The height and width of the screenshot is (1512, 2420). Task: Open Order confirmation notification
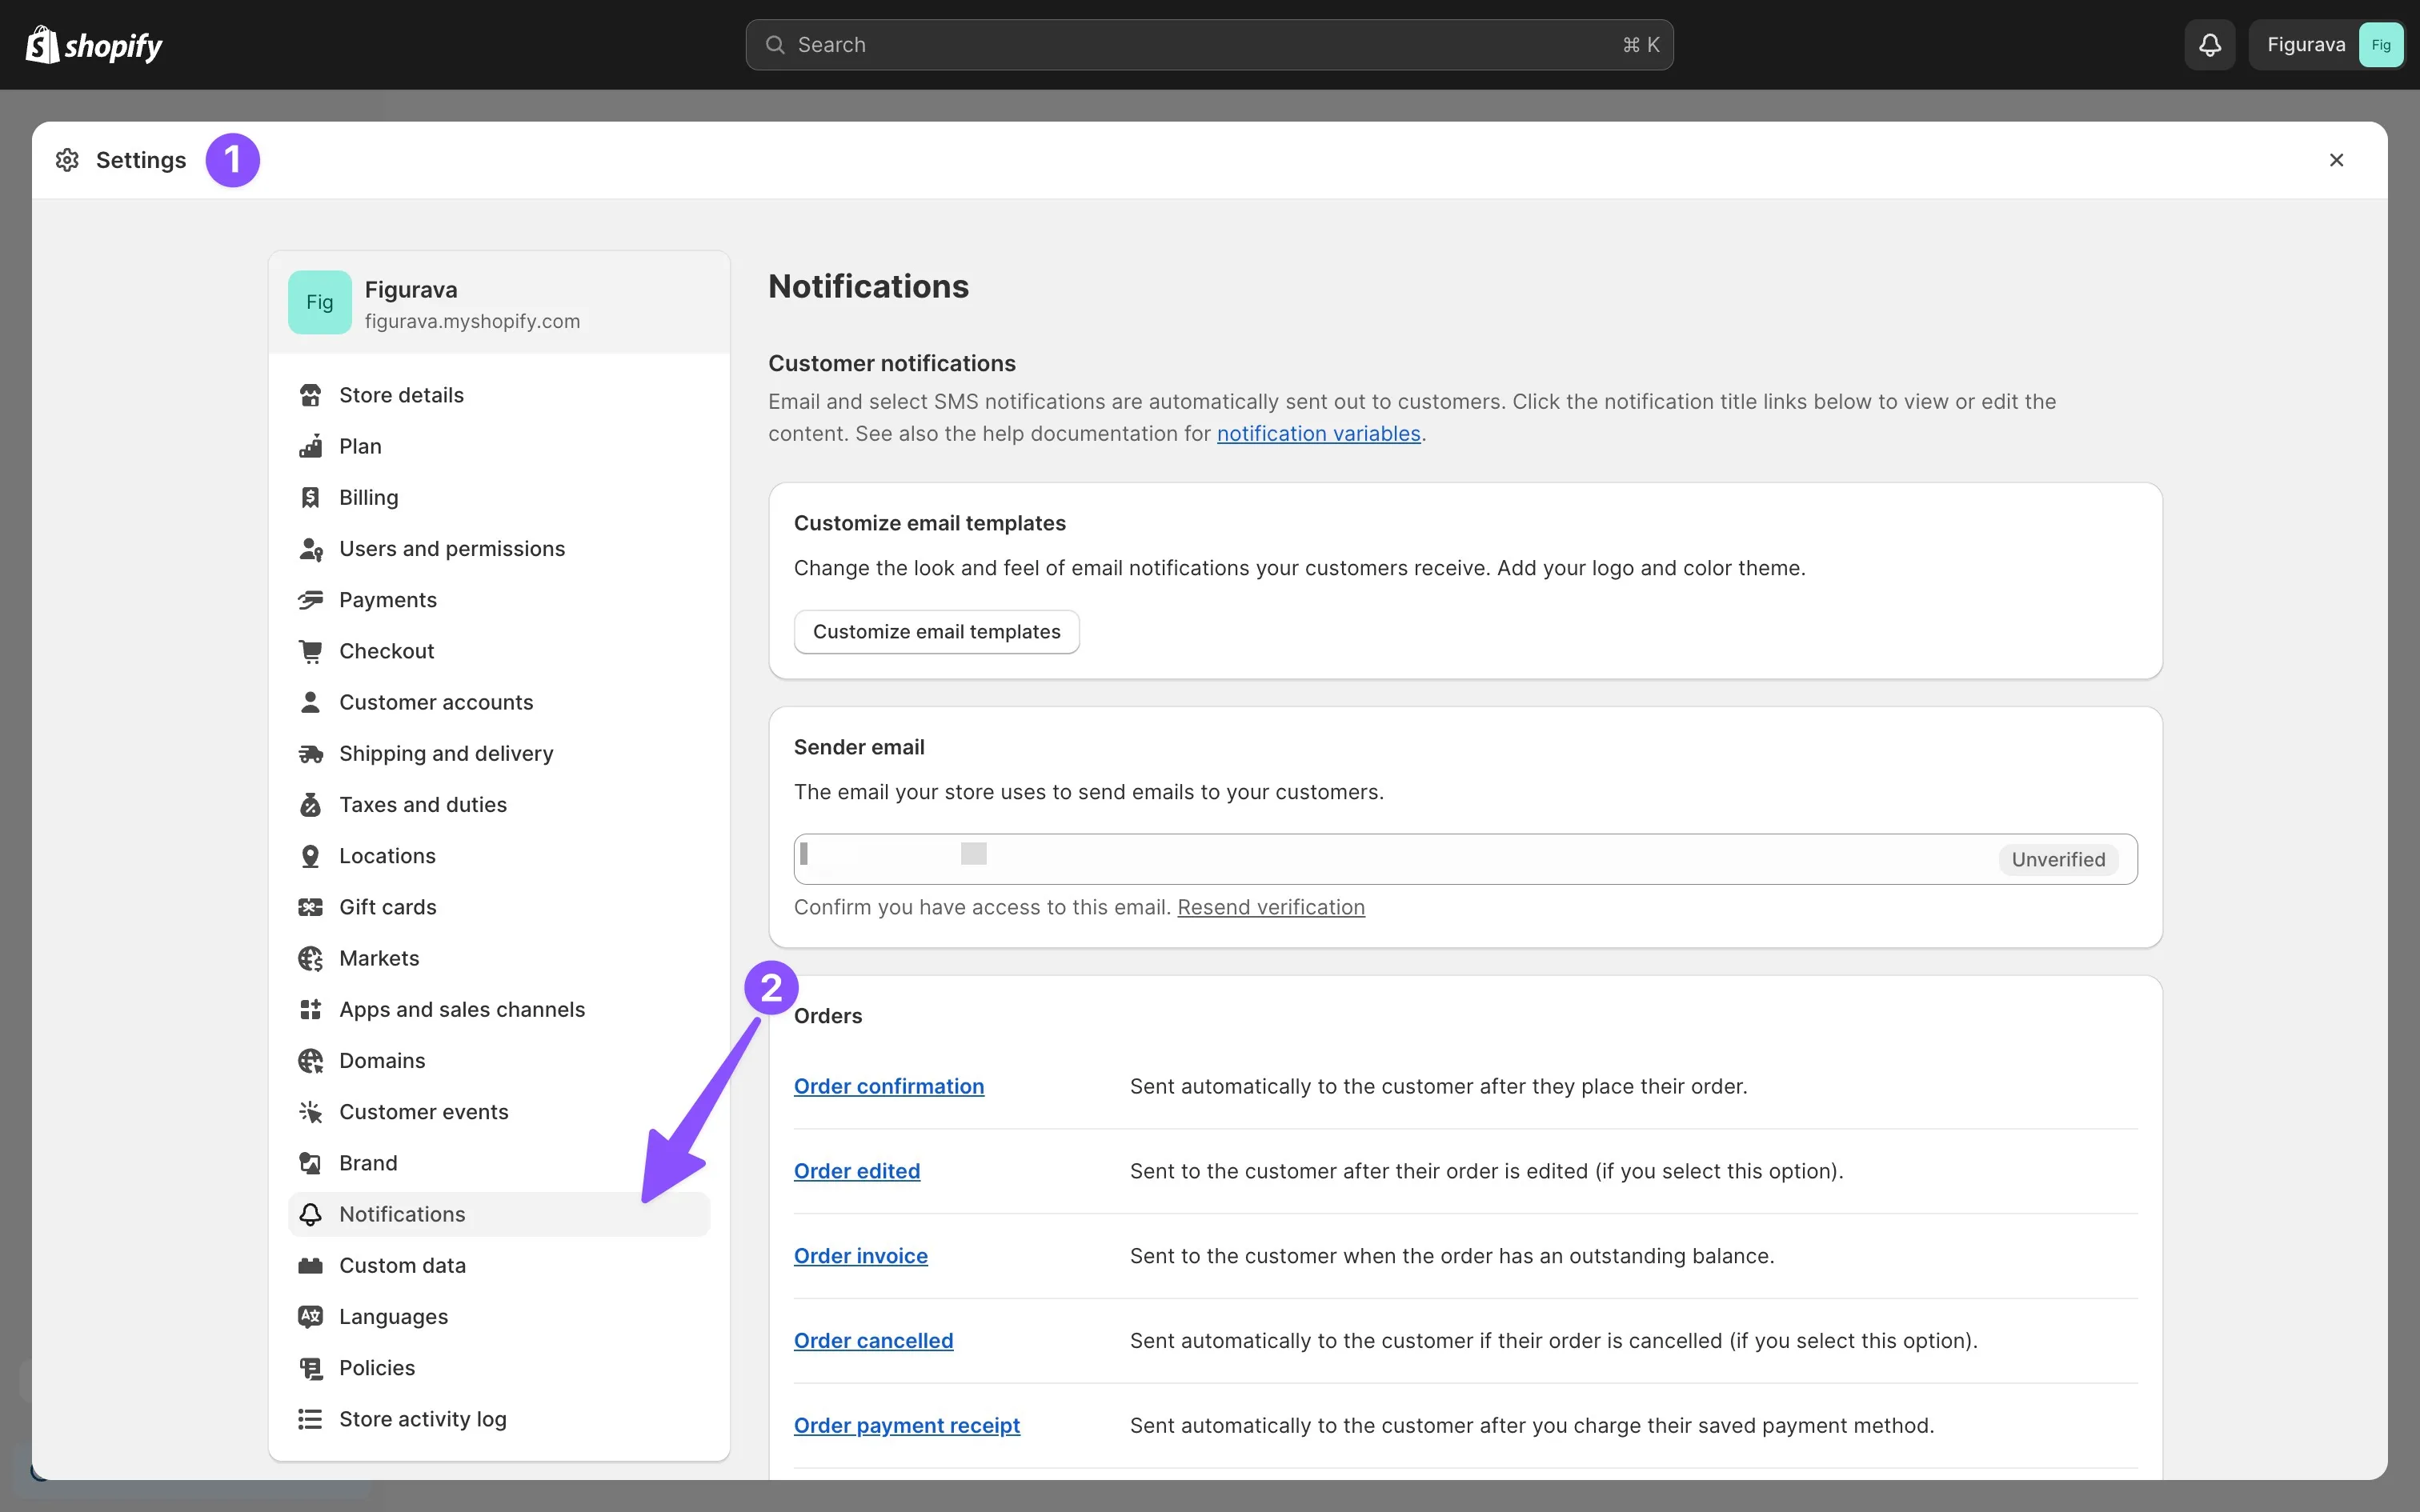click(888, 1086)
